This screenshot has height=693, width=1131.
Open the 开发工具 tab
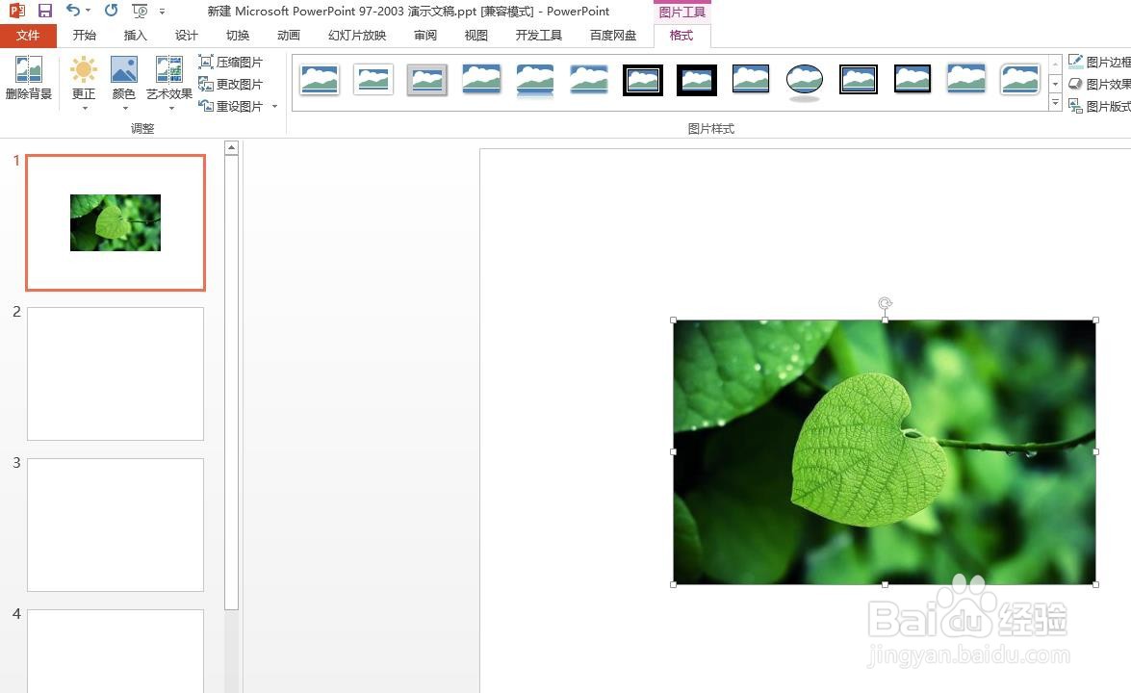point(538,36)
